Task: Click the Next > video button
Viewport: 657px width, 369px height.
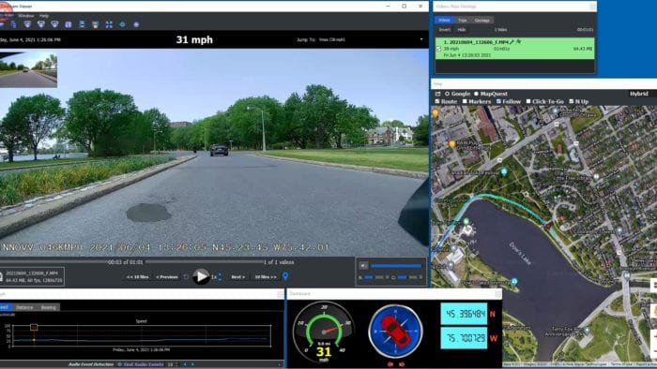Action: 238,277
